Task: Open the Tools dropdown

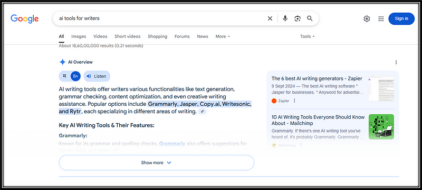Action: point(308,36)
